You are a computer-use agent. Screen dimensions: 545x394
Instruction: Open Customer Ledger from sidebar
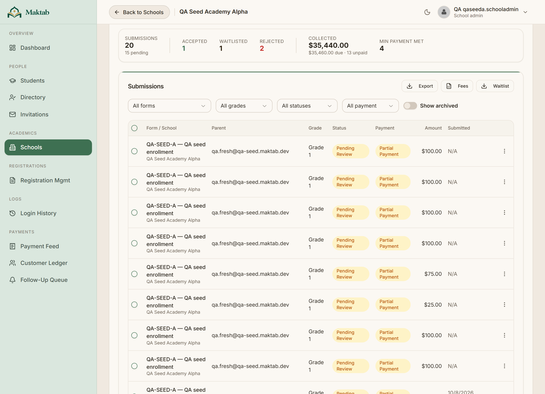[x=48, y=263]
